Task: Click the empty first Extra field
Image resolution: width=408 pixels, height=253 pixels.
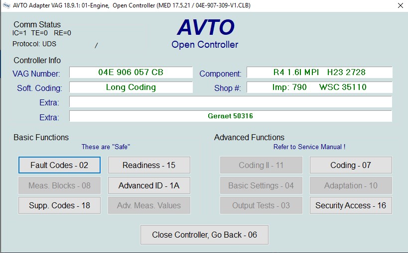Action: click(x=231, y=102)
